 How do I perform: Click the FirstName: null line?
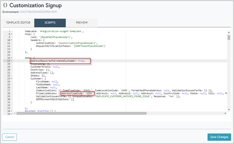[x=47, y=81]
